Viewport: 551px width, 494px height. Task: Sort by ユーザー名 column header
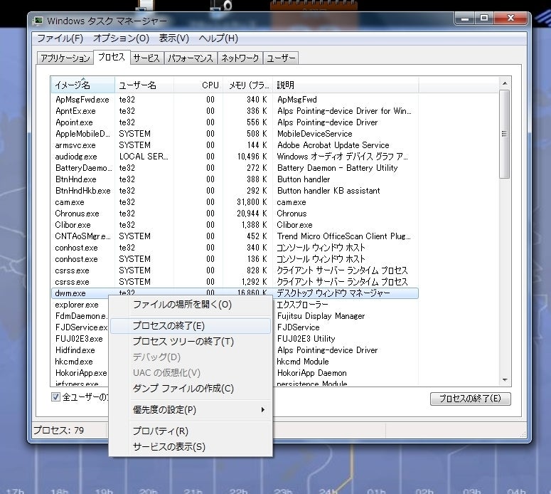point(144,85)
